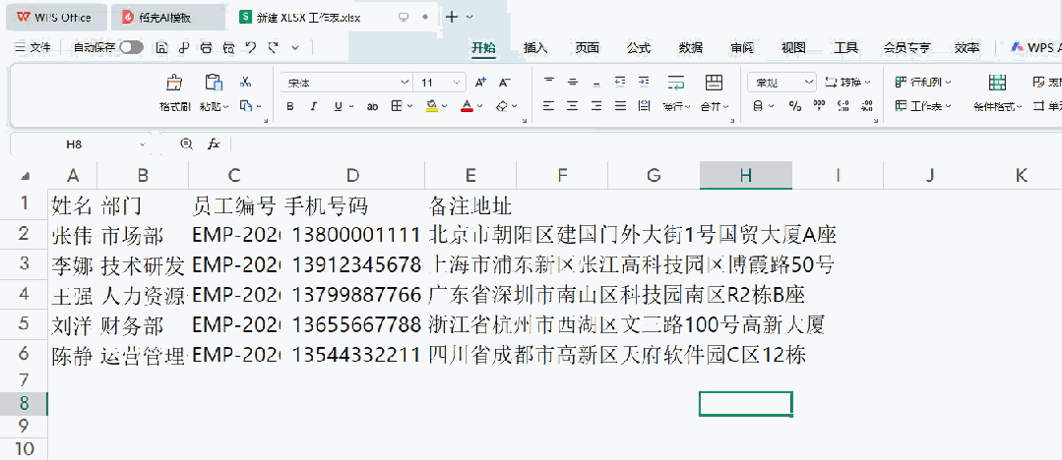Click the fx insert function icon
Viewport: 1062px width, 460px height.
(214, 144)
